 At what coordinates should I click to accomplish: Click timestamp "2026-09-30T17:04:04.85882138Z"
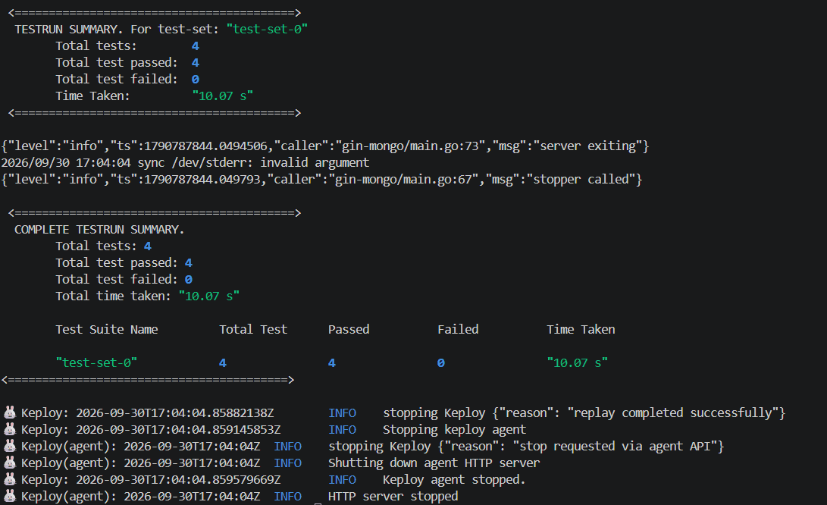tap(174, 412)
